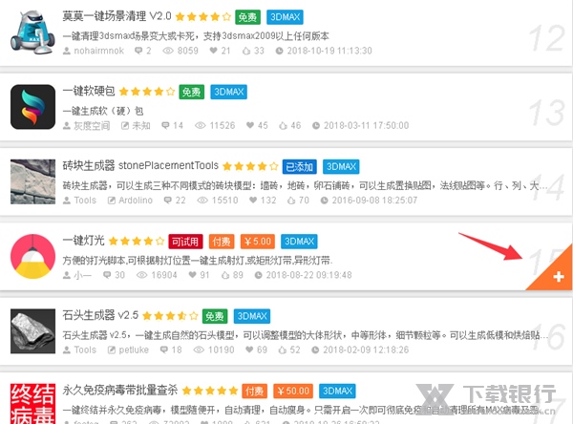This screenshot has height=424, width=573.
Task: Open the 砖块生成器 stone wall thumbnail
Action: coord(32,181)
